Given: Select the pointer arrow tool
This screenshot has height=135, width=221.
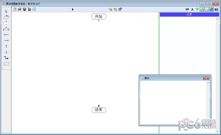Looking at the screenshot, I should tap(6, 11).
